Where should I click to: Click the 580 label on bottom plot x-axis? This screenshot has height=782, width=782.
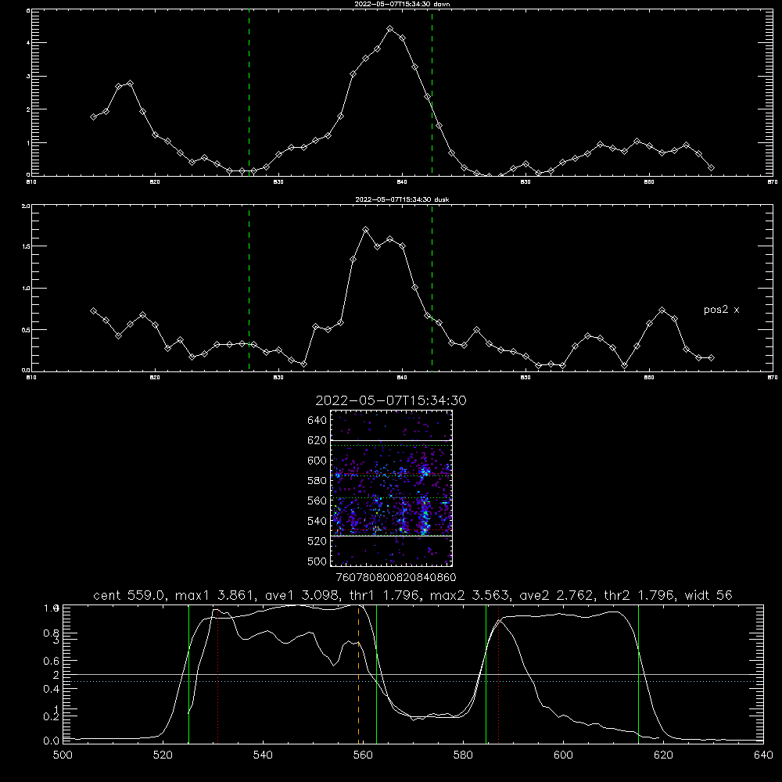coord(463,755)
